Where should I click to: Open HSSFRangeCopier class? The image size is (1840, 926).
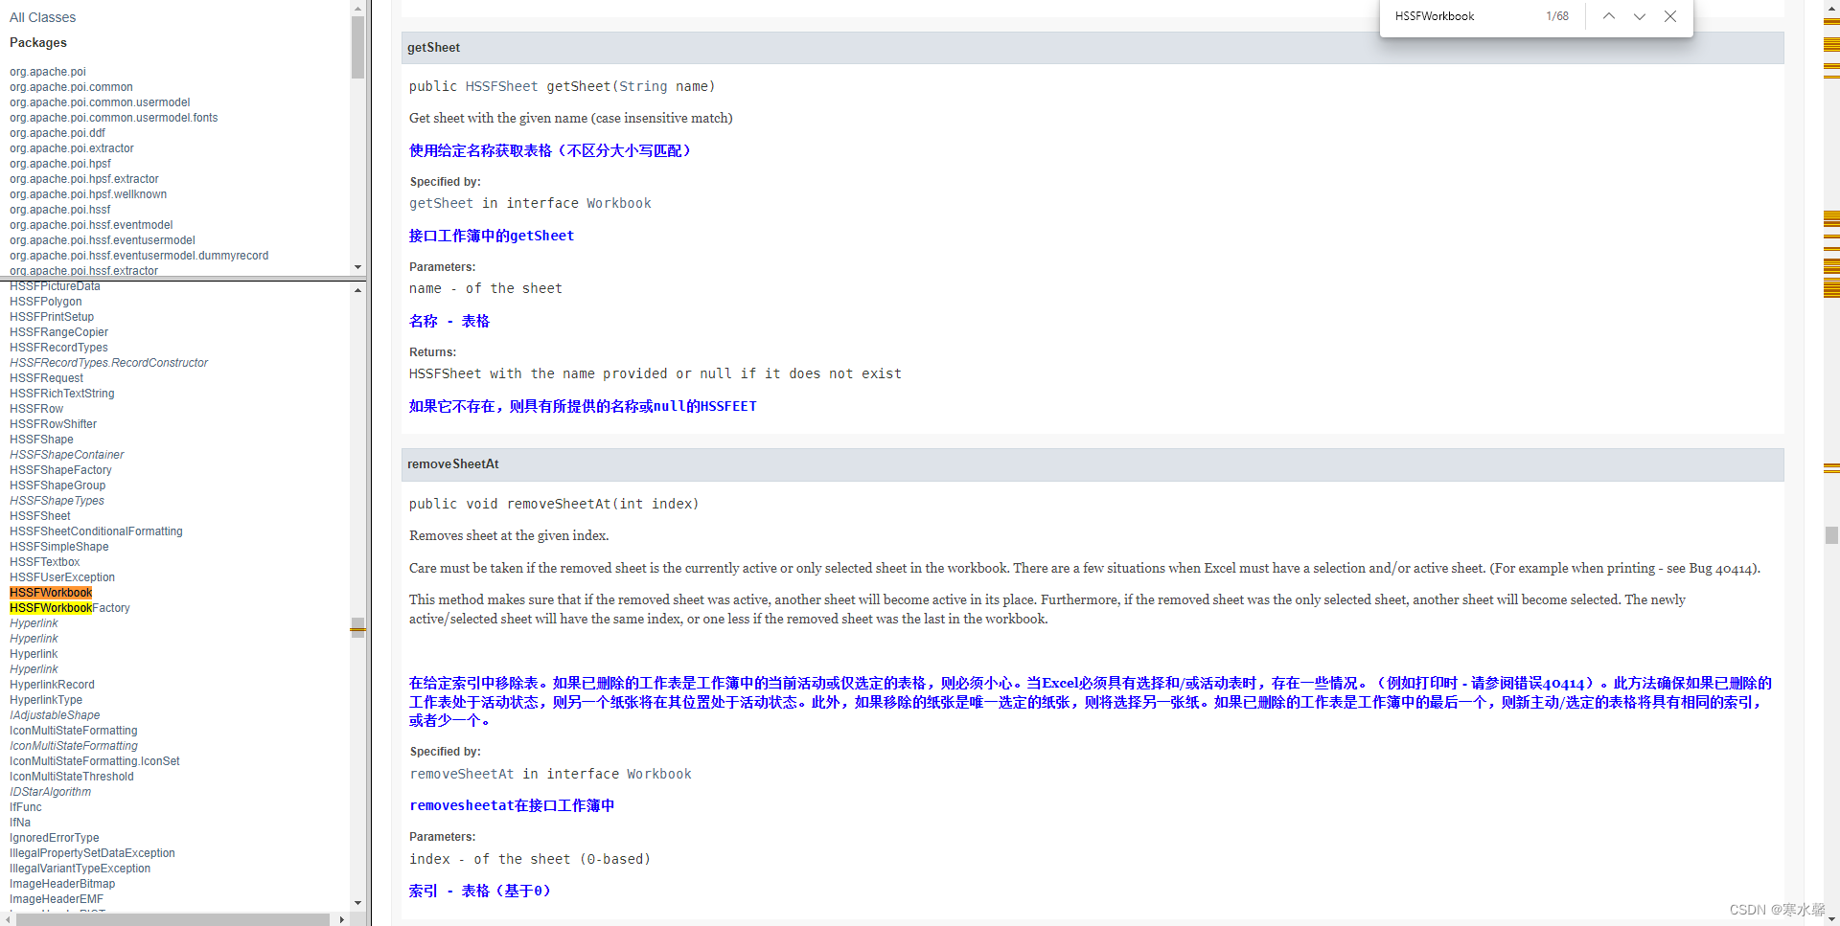click(58, 332)
